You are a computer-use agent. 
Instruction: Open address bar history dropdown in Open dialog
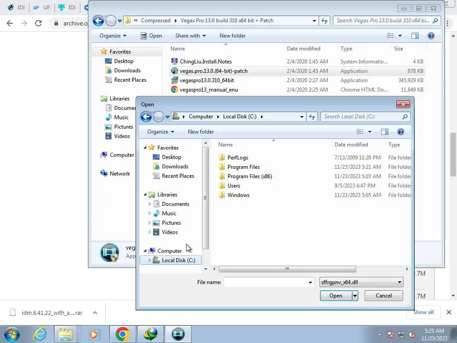coord(302,117)
